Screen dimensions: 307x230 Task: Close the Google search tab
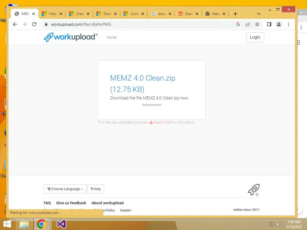(170, 14)
